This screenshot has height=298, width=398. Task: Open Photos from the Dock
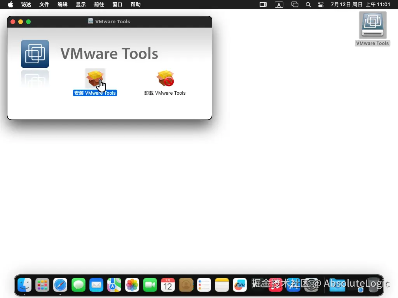(132, 285)
